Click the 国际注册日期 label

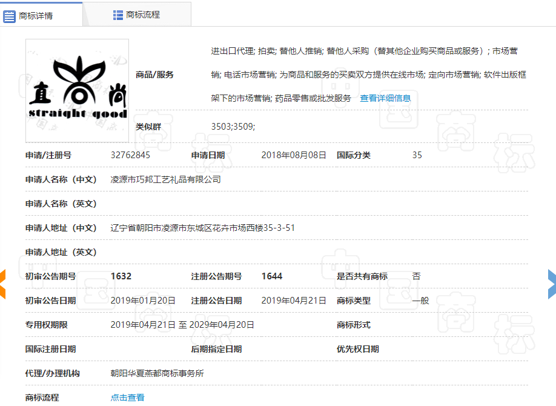pyautogui.click(x=50, y=349)
